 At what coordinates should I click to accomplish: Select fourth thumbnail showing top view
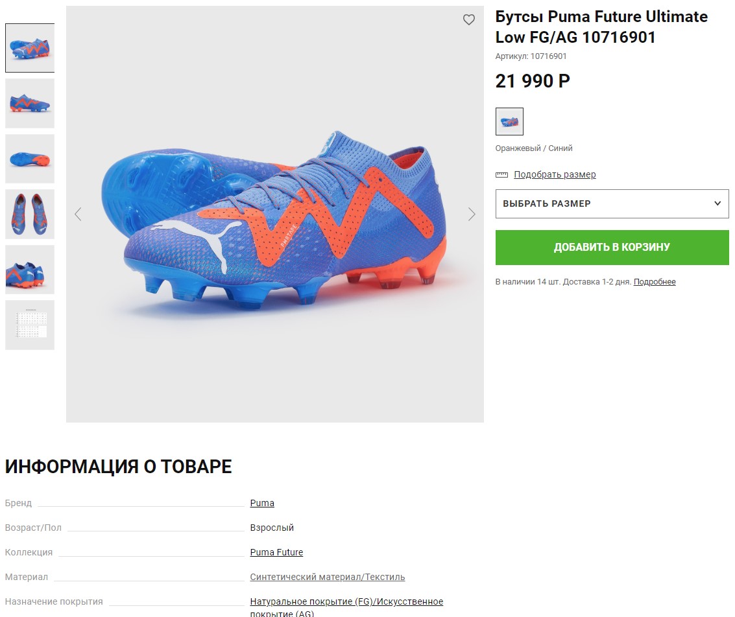[x=30, y=214]
